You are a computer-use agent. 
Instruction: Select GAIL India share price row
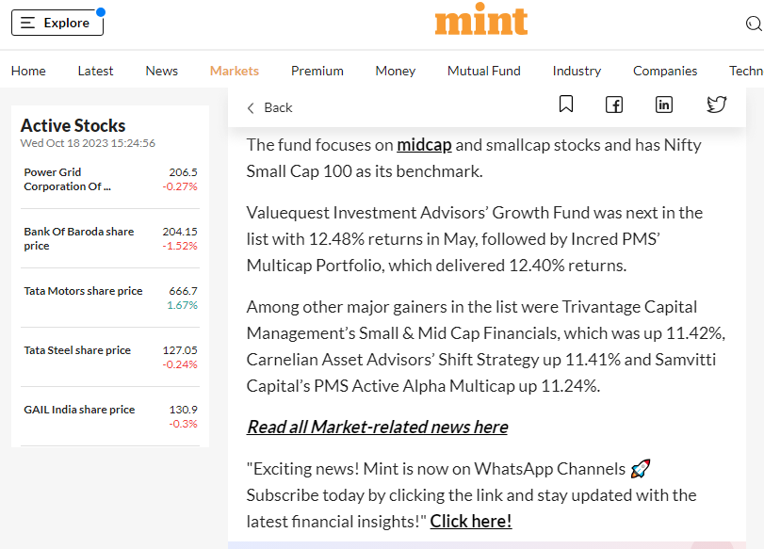click(x=79, y=410)
